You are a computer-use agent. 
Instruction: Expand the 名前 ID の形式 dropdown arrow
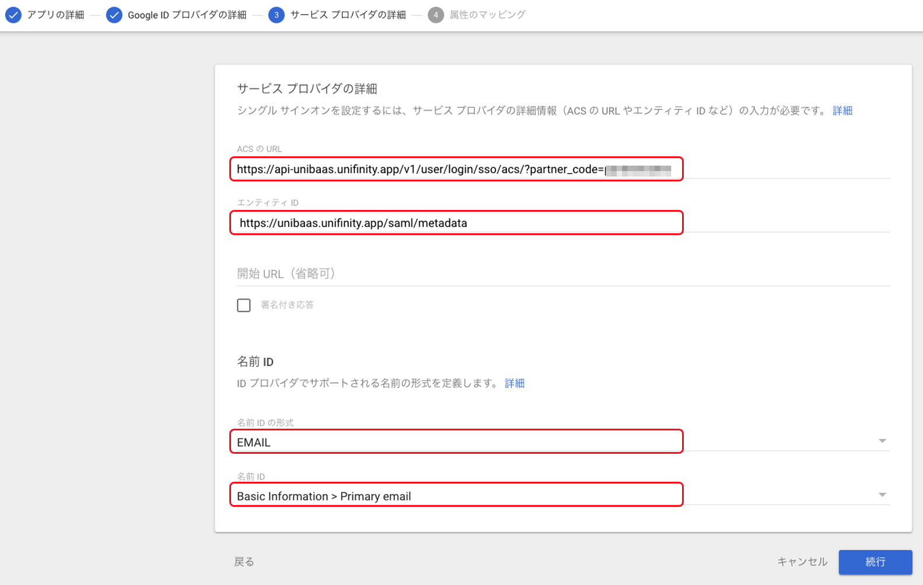click(x=882, y=441)
